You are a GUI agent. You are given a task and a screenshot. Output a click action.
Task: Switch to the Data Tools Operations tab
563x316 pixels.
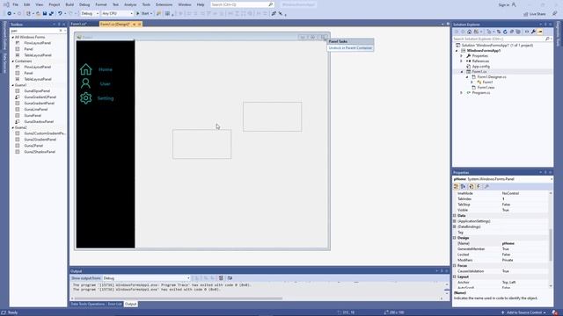pyautogui.click(x=88, y=304)
